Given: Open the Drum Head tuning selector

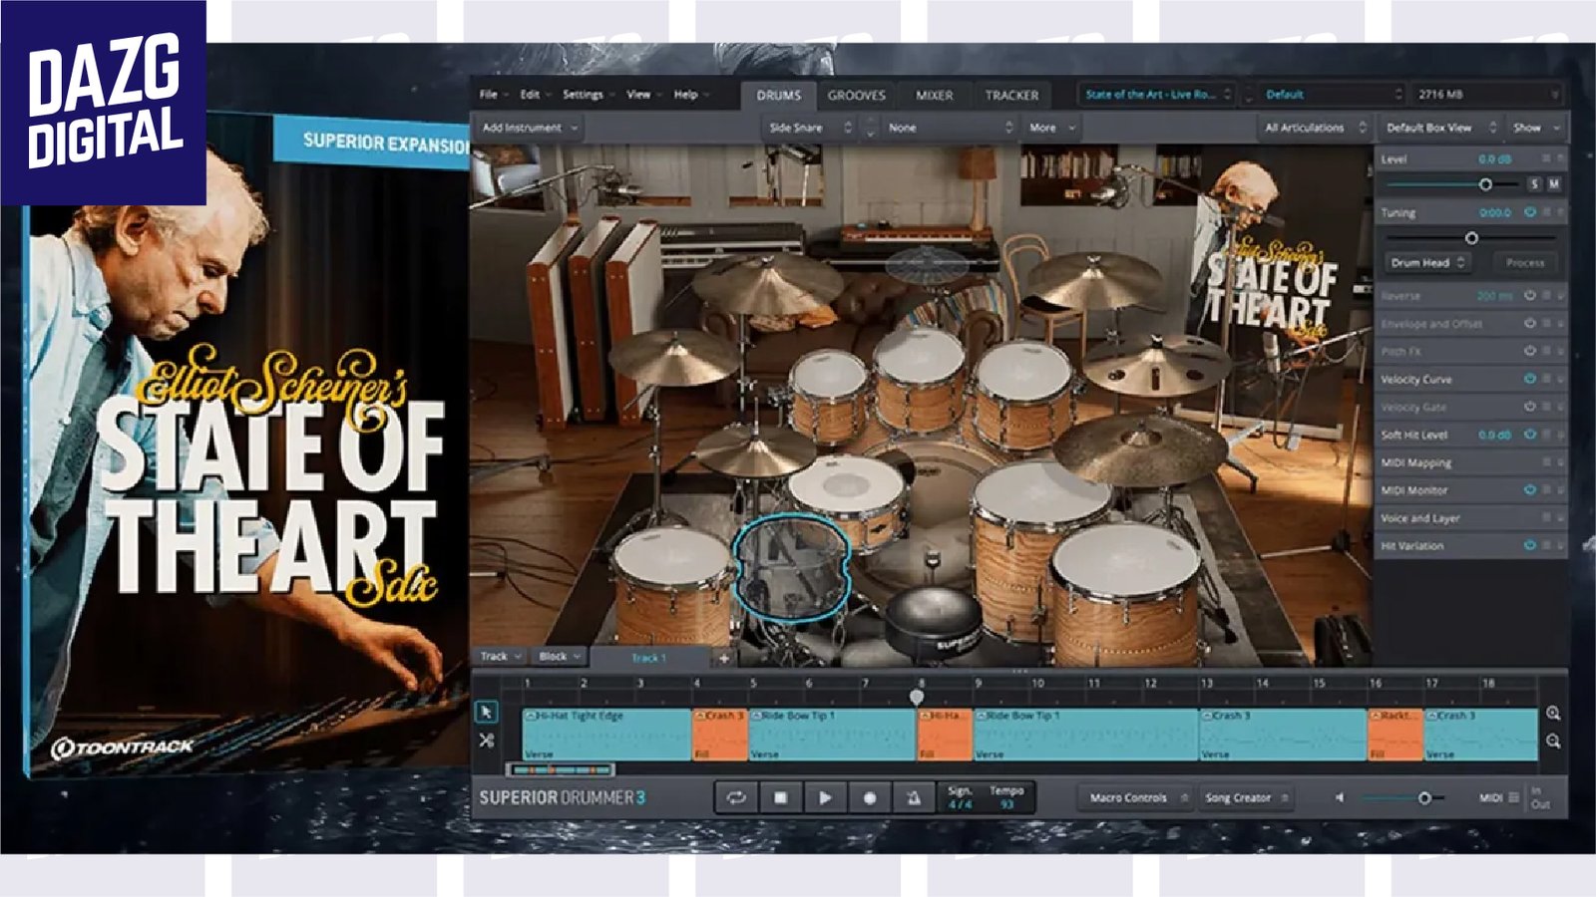Looking at the screenshot, I should point(1428,262).
